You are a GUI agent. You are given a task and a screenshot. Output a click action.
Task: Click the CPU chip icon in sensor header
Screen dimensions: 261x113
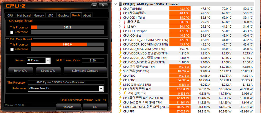121,4
